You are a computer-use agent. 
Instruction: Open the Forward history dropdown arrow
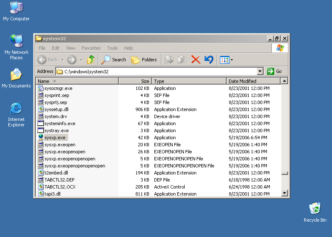(x=81, y=60)
